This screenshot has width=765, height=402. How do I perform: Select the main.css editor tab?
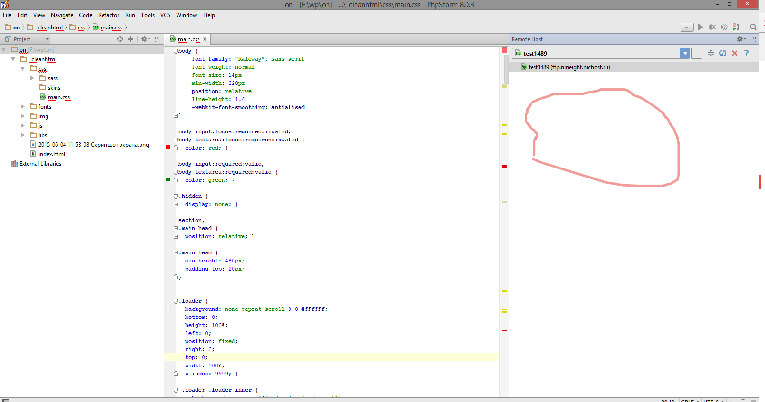tap(189, 39)
